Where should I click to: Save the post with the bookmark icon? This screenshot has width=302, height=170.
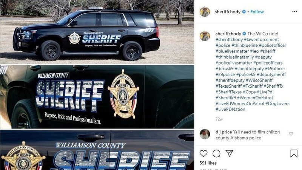(x=294, y=153)
